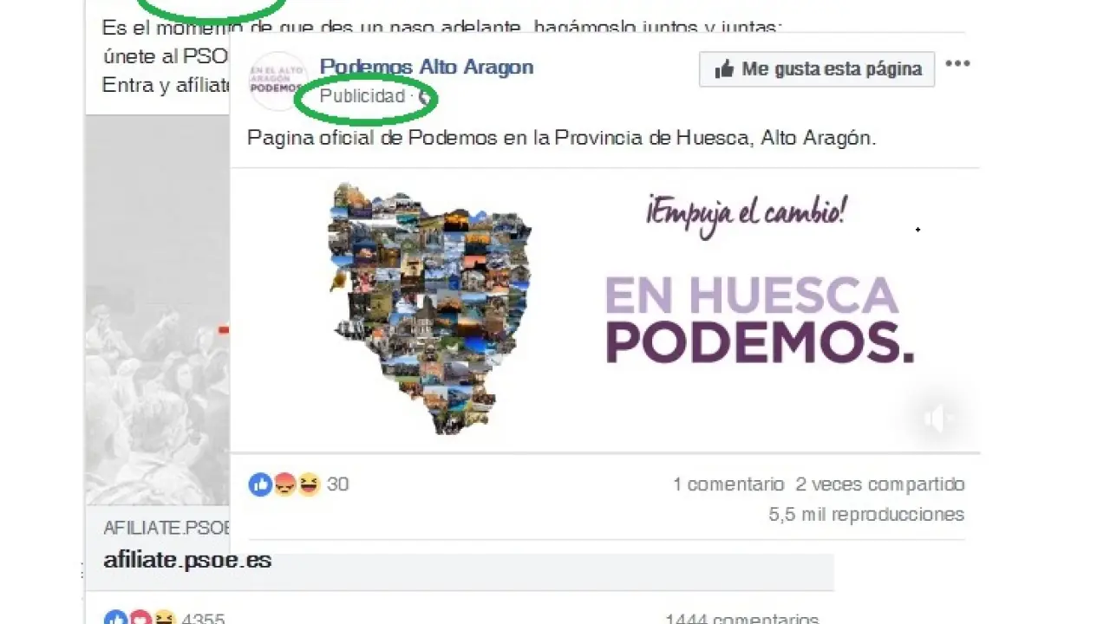Click the angry reaction icon on Podemos post
Screen dimensions: 1110x624
point(285,484)
